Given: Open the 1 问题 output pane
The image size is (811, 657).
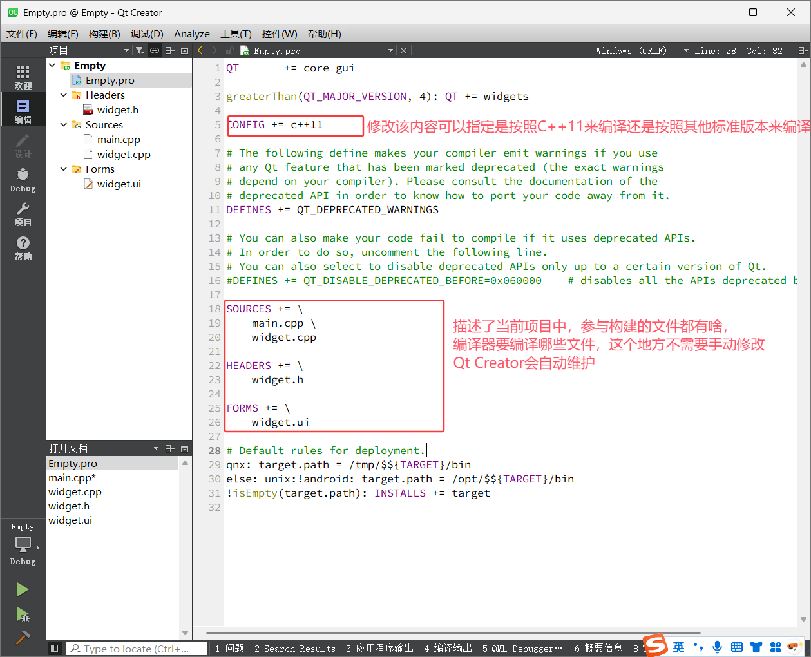Looking at the screenshot, I should tap(229, 648).
